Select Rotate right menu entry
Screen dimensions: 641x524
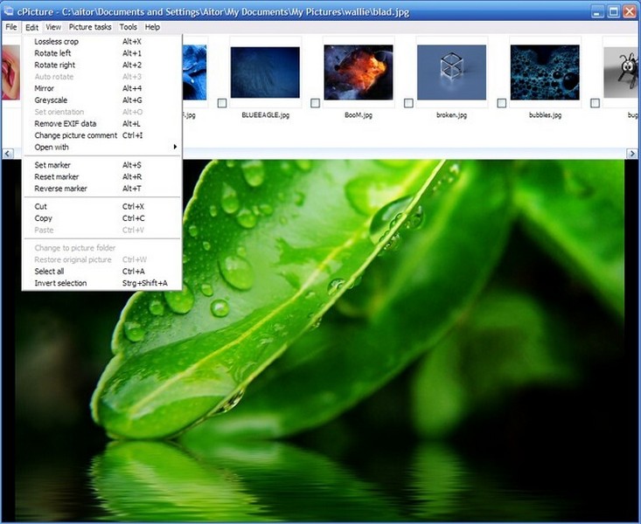pos(101,65)
